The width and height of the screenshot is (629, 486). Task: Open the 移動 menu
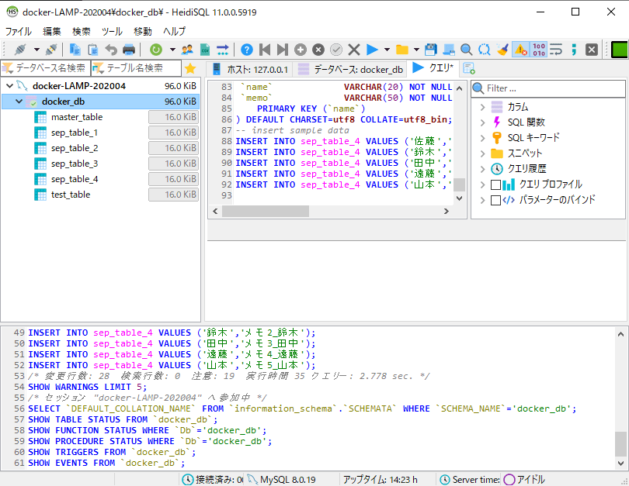[x=143, y=31]
